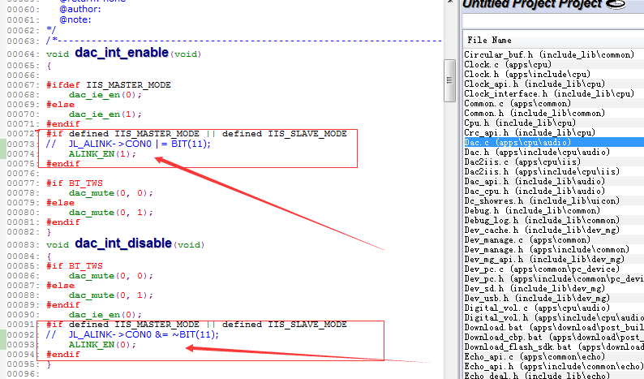The width and height of the screenshot is (644, 379).
Task: Select Dev_cache.h in file list
Action: [x=542, y=230]
